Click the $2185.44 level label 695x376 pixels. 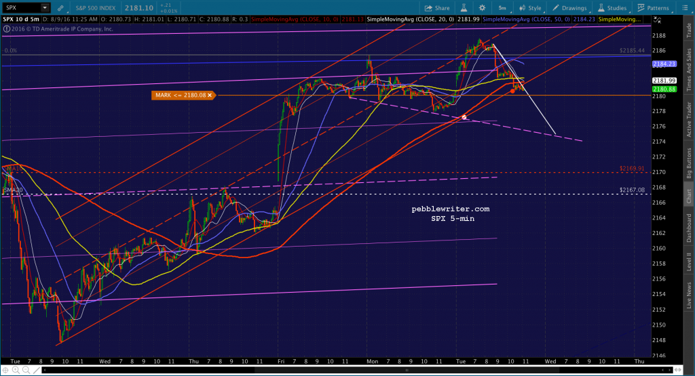[632, 50]
